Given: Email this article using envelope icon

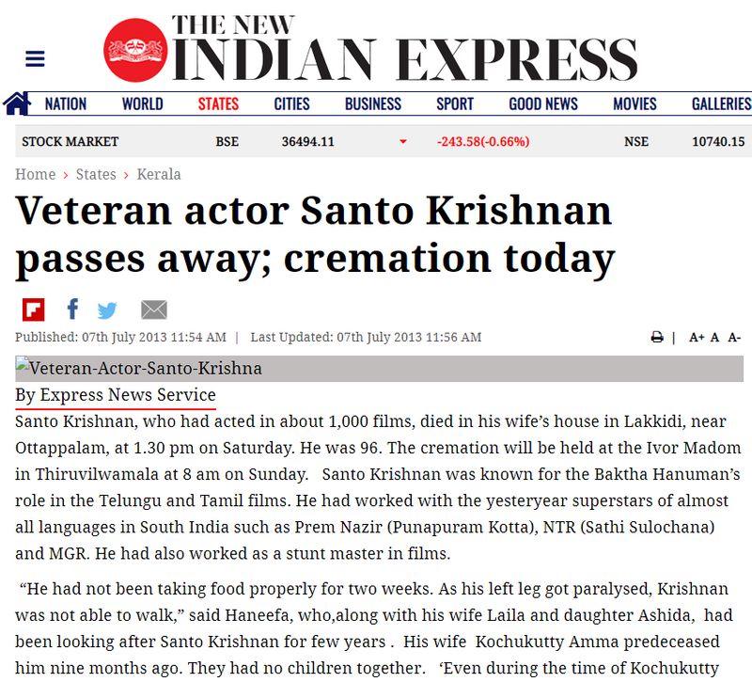Looking at the screenshot, I should pyautogui.click(x=154, y=309).
